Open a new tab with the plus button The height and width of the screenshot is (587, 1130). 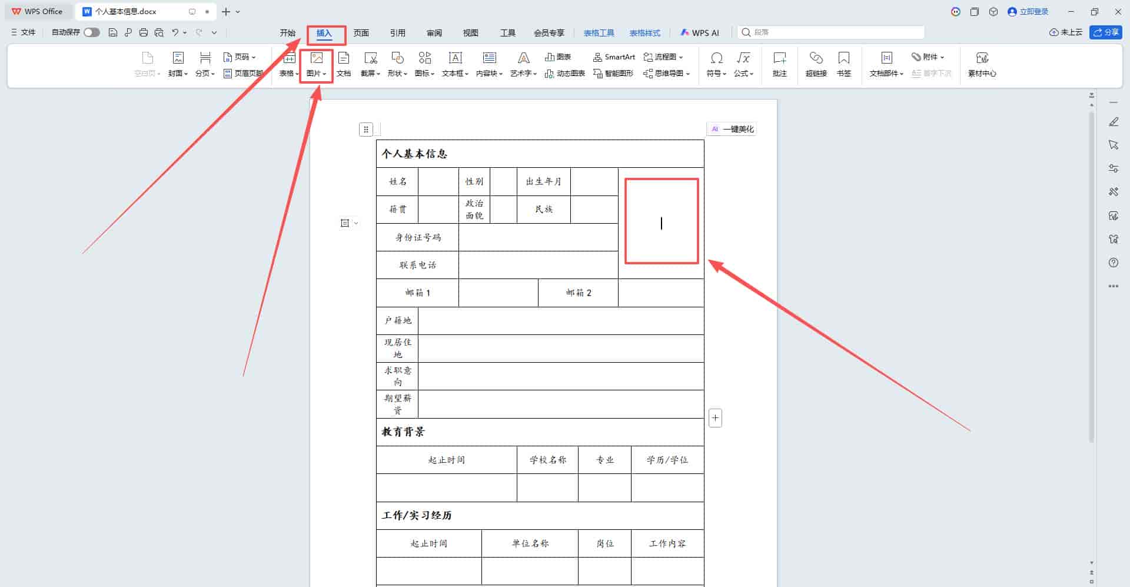click(226, 12)
